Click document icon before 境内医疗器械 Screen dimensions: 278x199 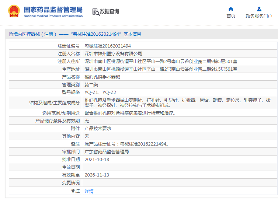pos(11,34)
